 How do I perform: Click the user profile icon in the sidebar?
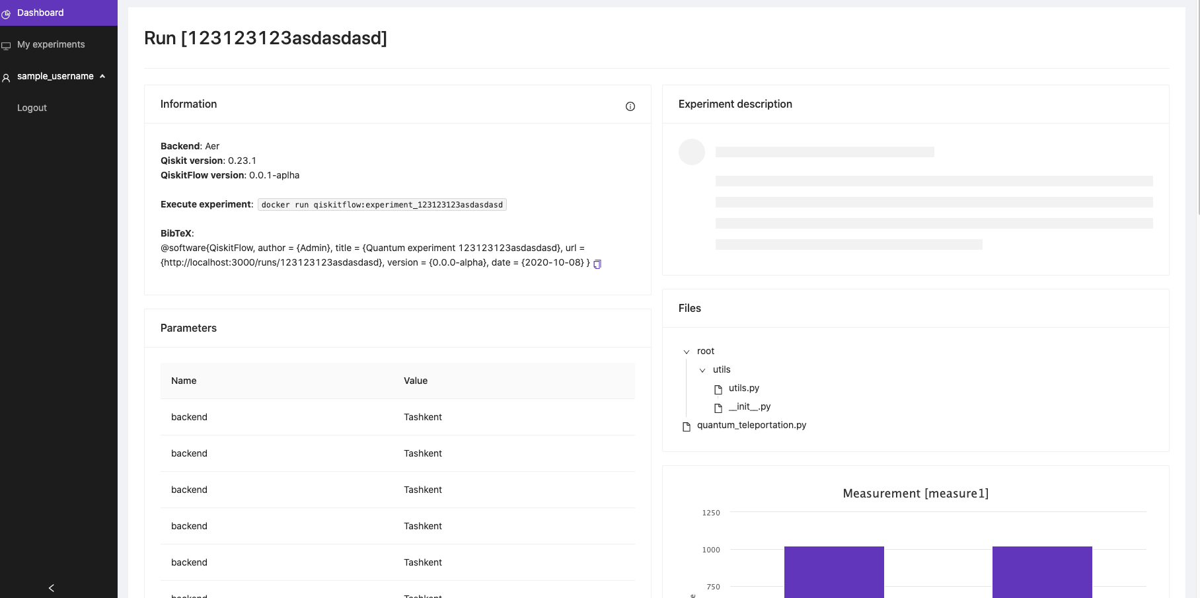pyautogui.click(x=6, y=77)
